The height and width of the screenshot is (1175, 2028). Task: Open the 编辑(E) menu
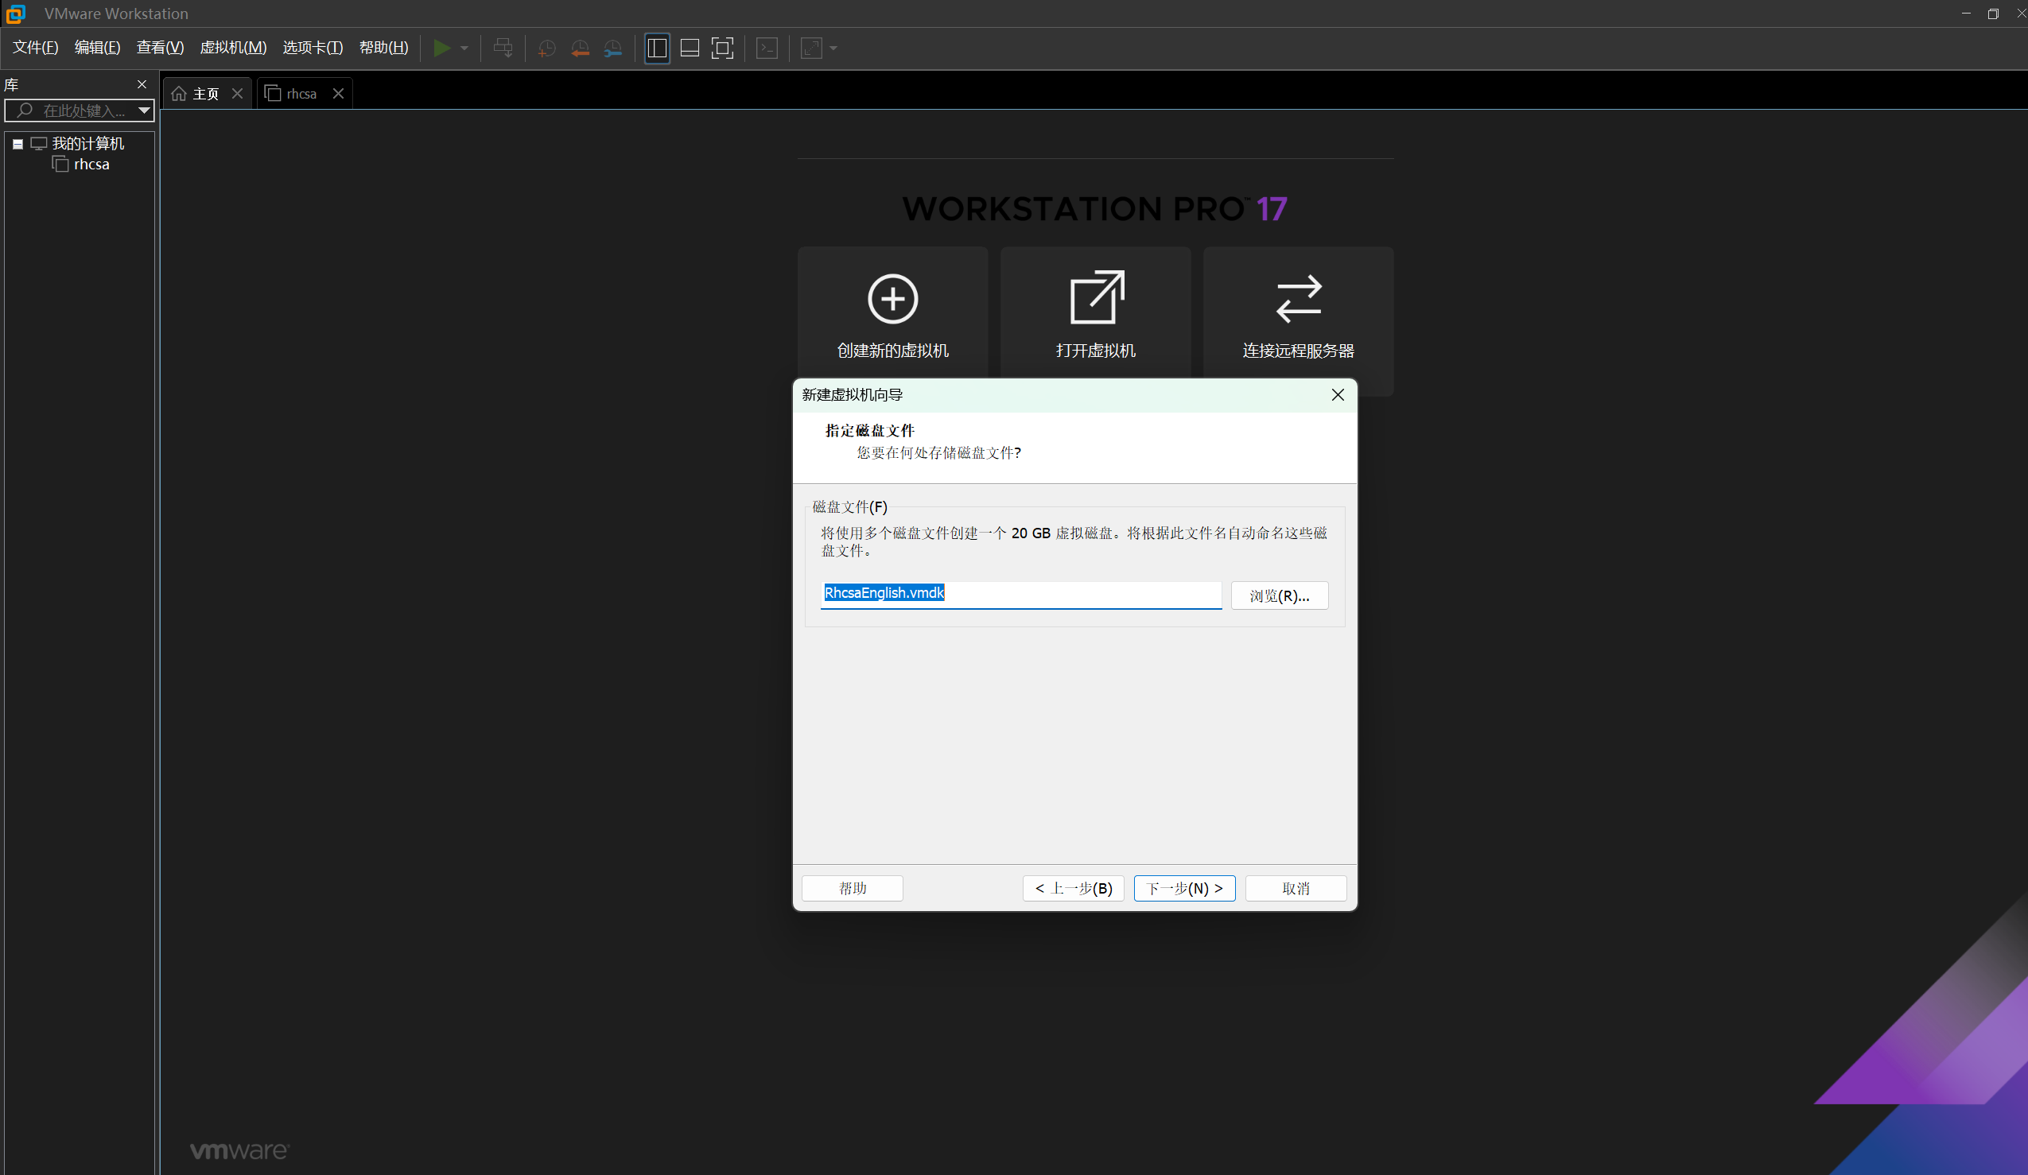pyautogui.click(x=97, y=48)
